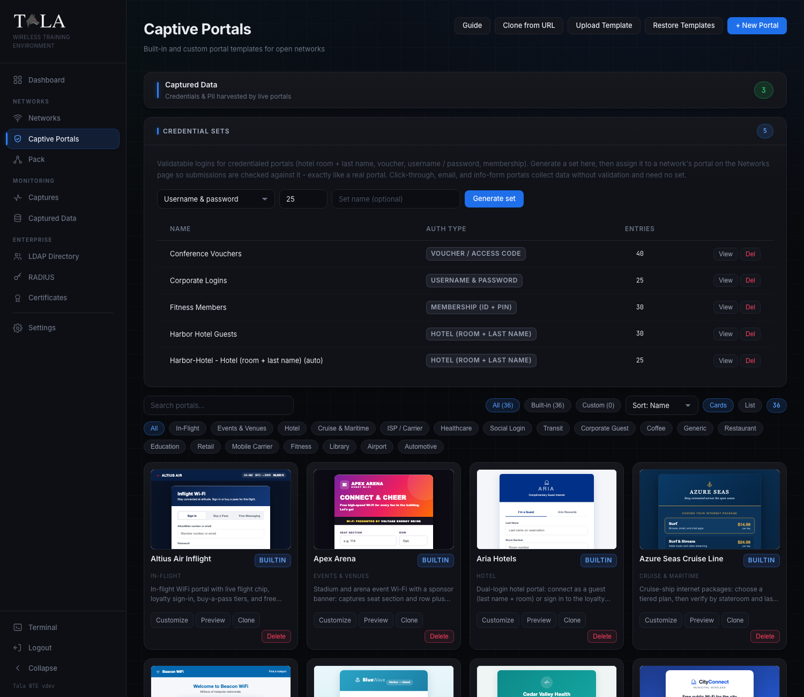Screen dimensions: 804x697
Task: Click Clone from URL button
Action: [x=529, y=25]
